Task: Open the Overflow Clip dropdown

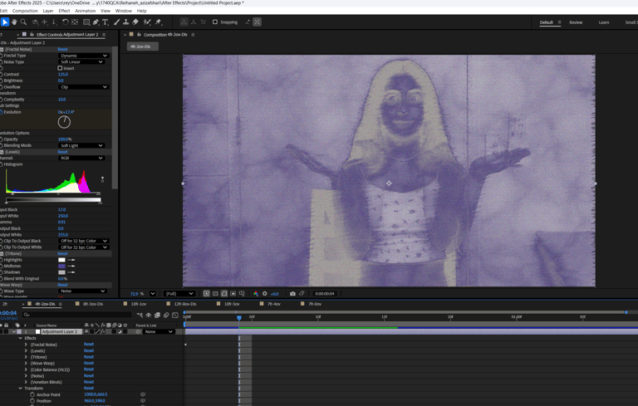Action: 83,87
